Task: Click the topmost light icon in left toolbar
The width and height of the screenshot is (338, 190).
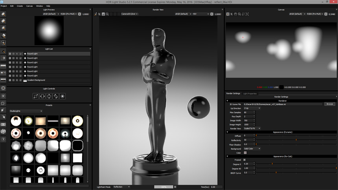Action: click(x=3, y=14)
